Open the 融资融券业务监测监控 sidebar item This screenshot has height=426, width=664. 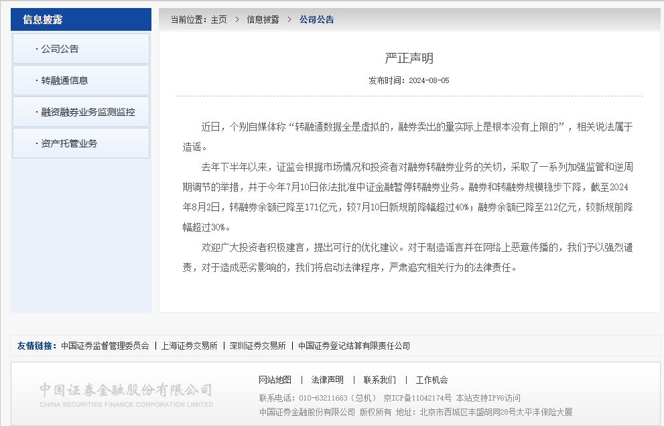click(x=81, y=112)
